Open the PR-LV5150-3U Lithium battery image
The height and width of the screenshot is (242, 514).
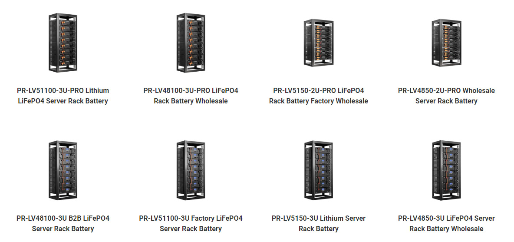[319, 170]
